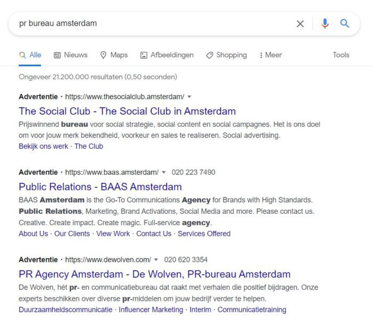Click the blue magnifying glass search icon
373x328 pixels.
click(345, 23)
